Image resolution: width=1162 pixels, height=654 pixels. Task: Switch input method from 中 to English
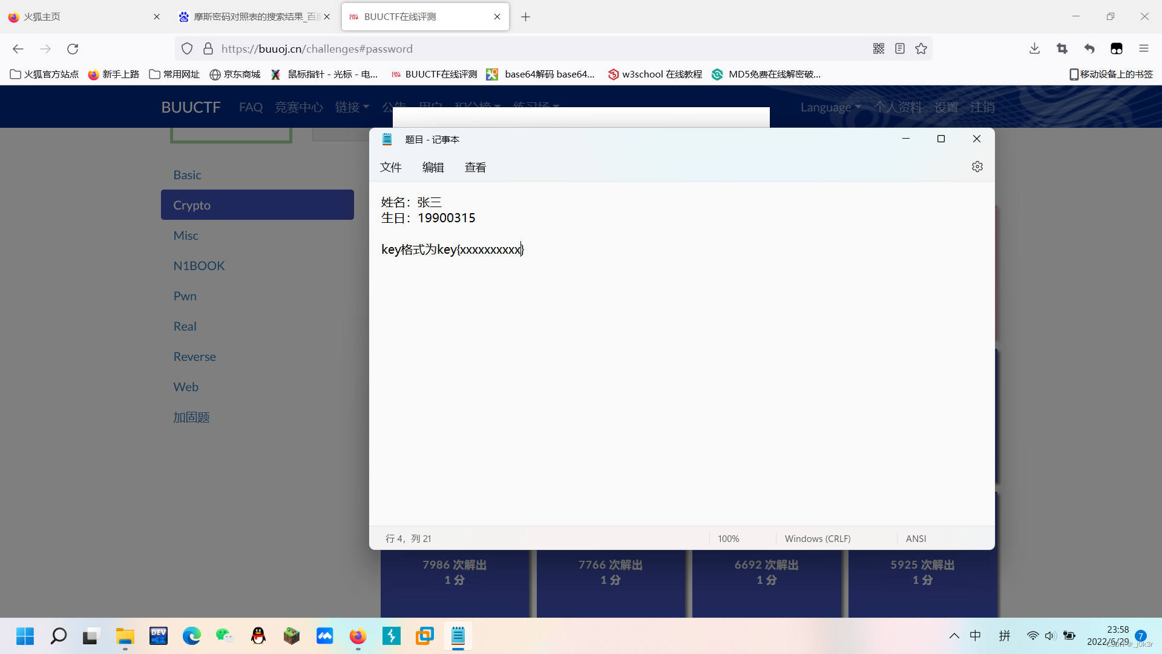coord(976,636)
